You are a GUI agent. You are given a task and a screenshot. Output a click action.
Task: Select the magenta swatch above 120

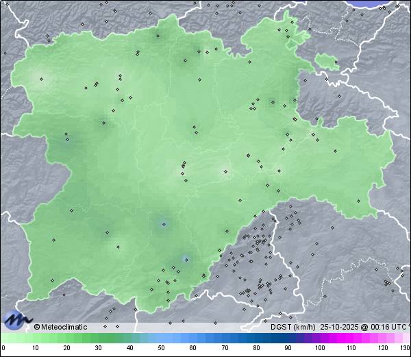382,338
